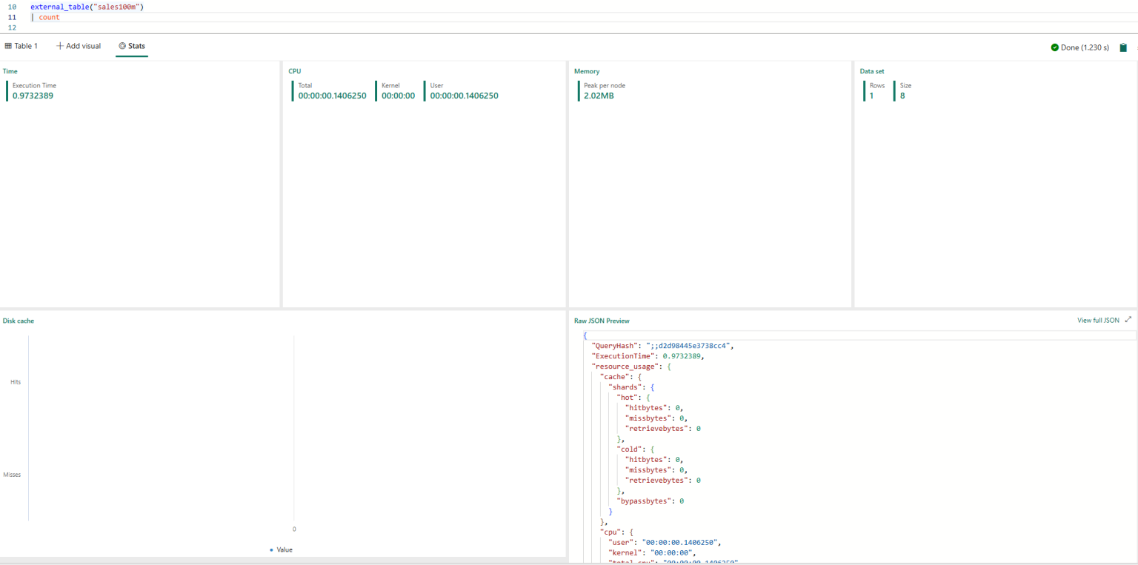Click the clipboard copy icon beside Done
This screenshot has height=565, width=1138.
(1123, 47)
